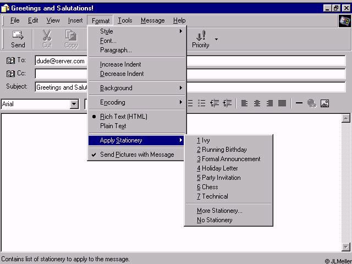This screenshot has height=264, width=352.
Task: Expand the Encoding submenu
Action: [x=137, y=102]
